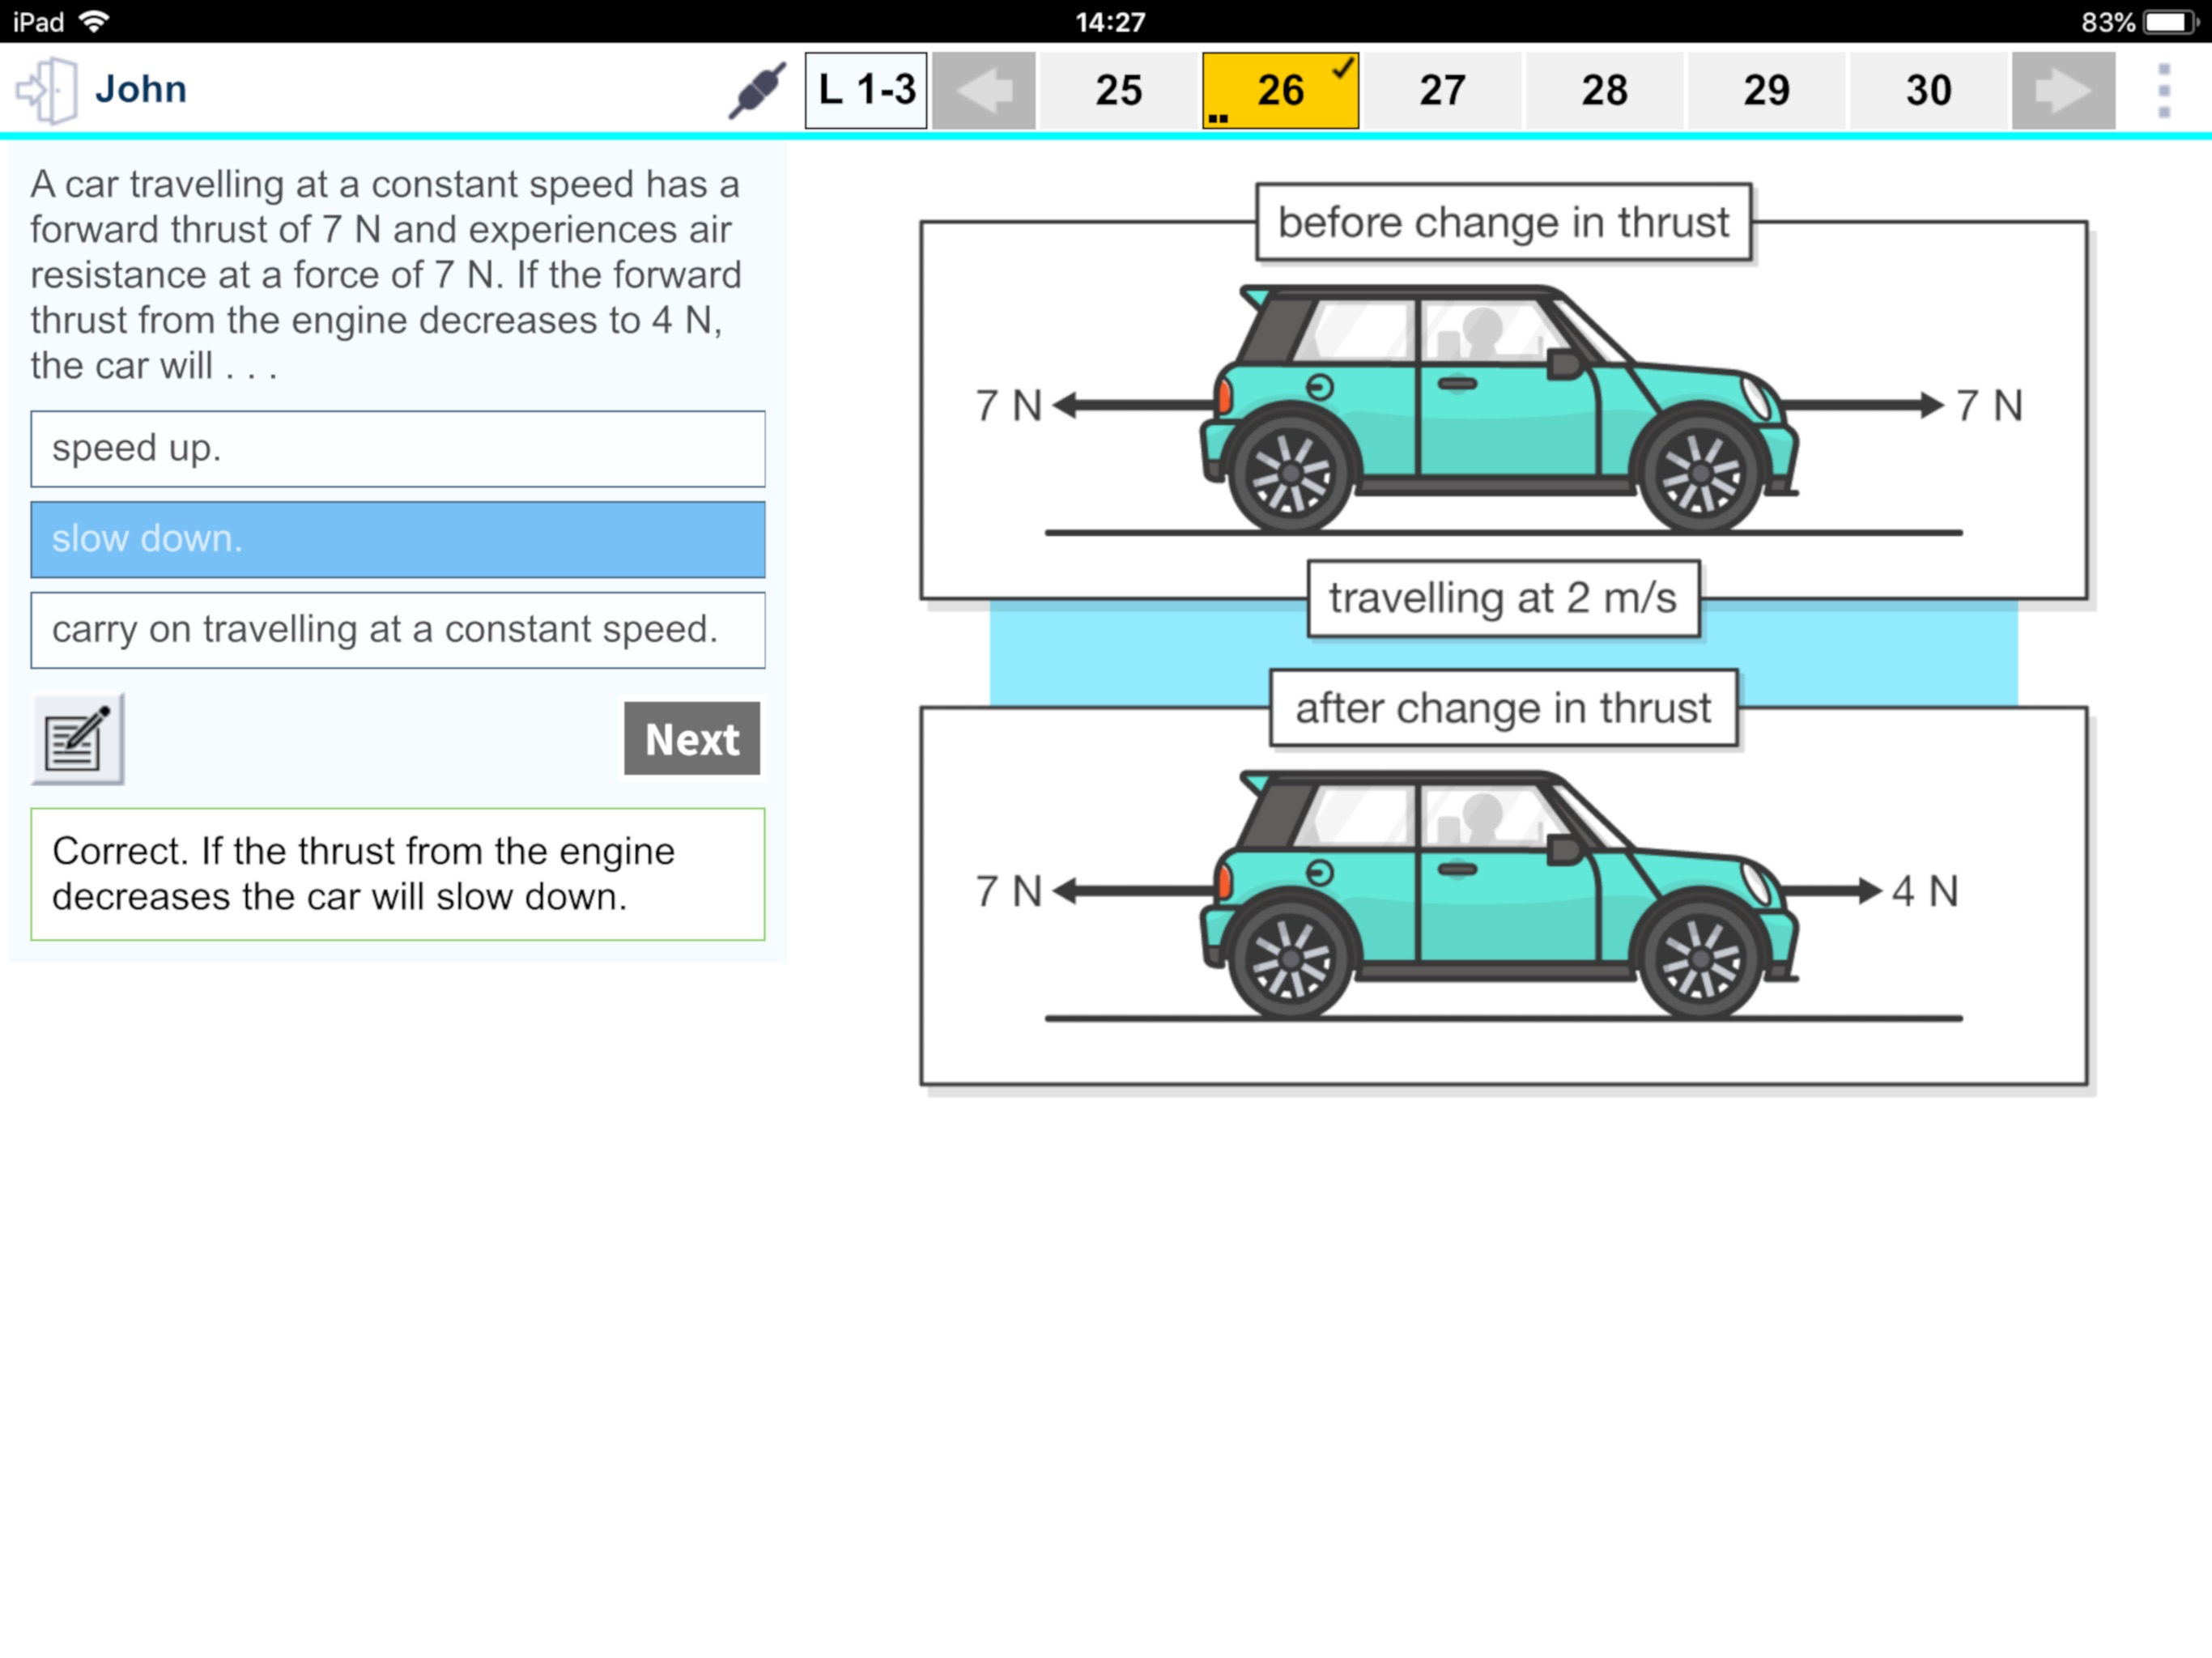Tap the bottom car illustration

1500,894
